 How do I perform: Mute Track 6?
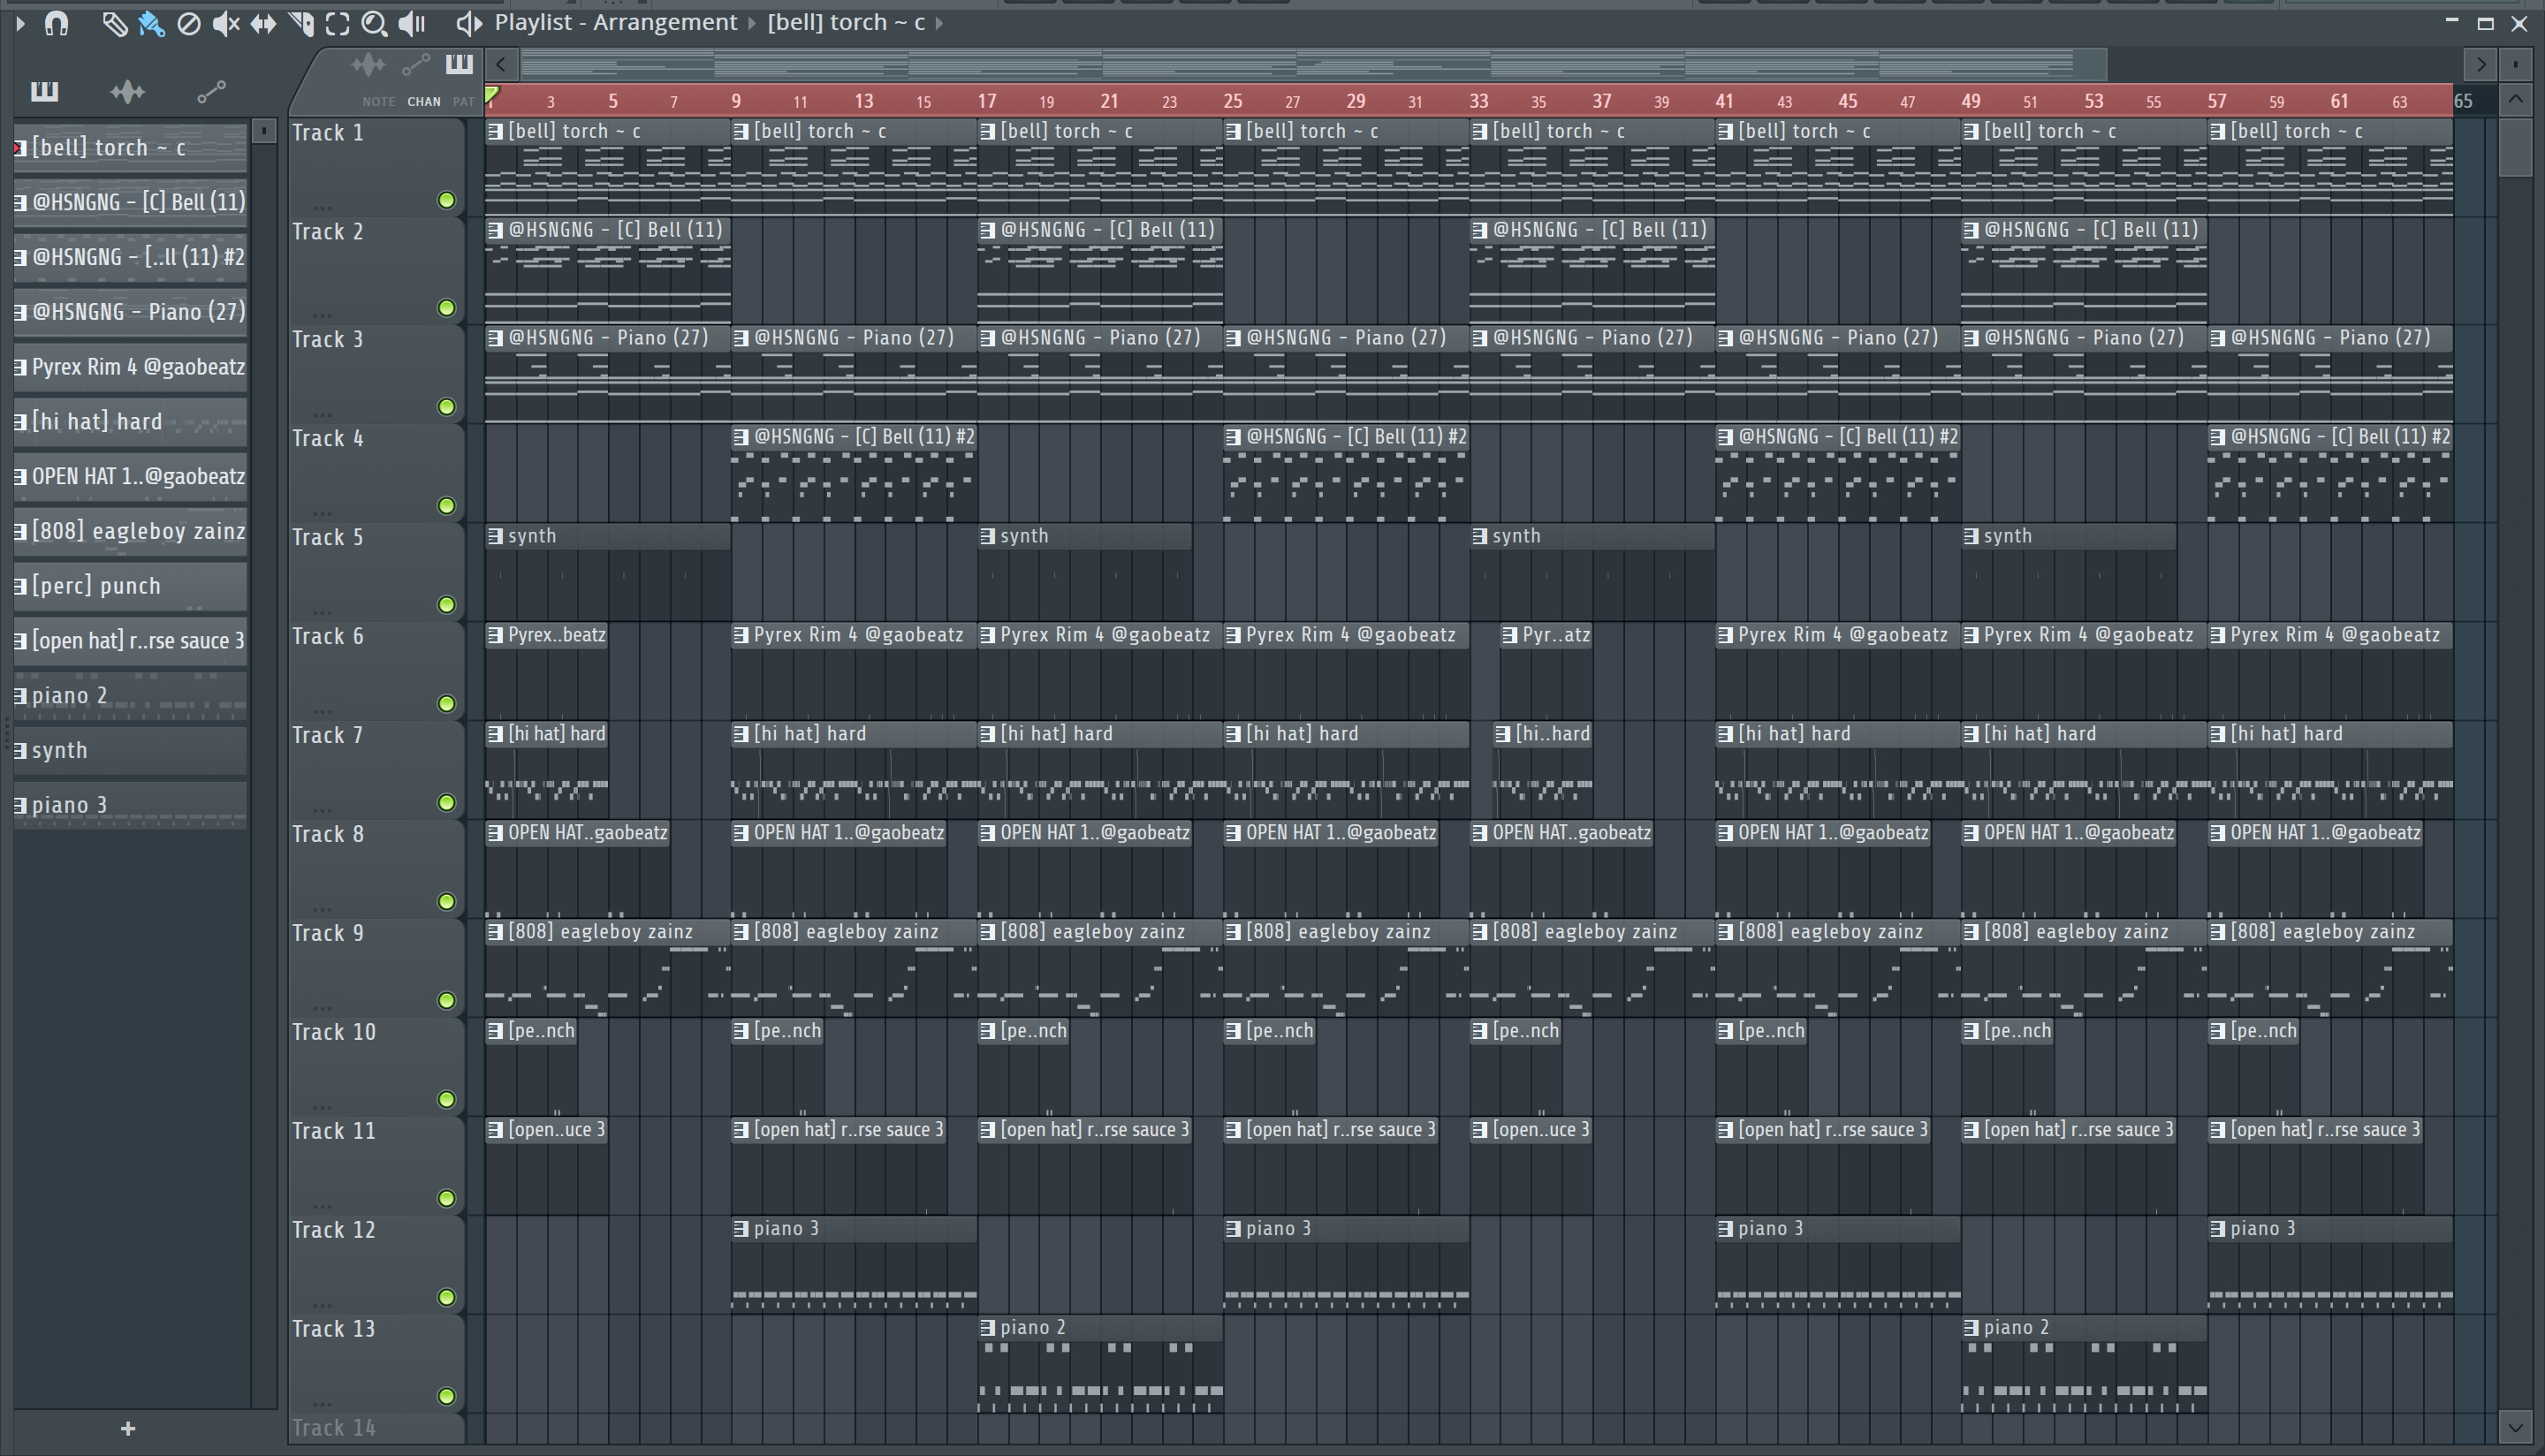click(447, 704)
